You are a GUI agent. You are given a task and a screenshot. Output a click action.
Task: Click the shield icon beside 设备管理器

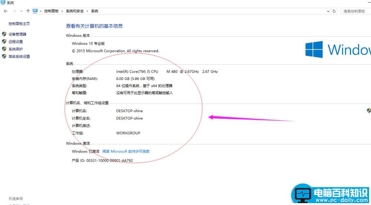(4, 34)
